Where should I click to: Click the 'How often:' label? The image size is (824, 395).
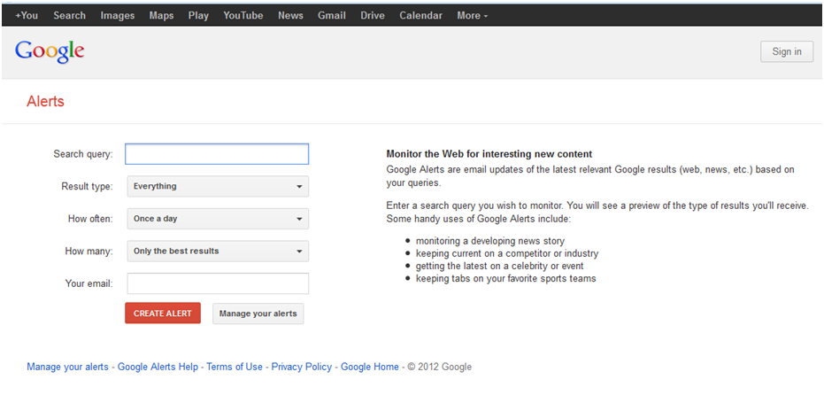[90, 219]
